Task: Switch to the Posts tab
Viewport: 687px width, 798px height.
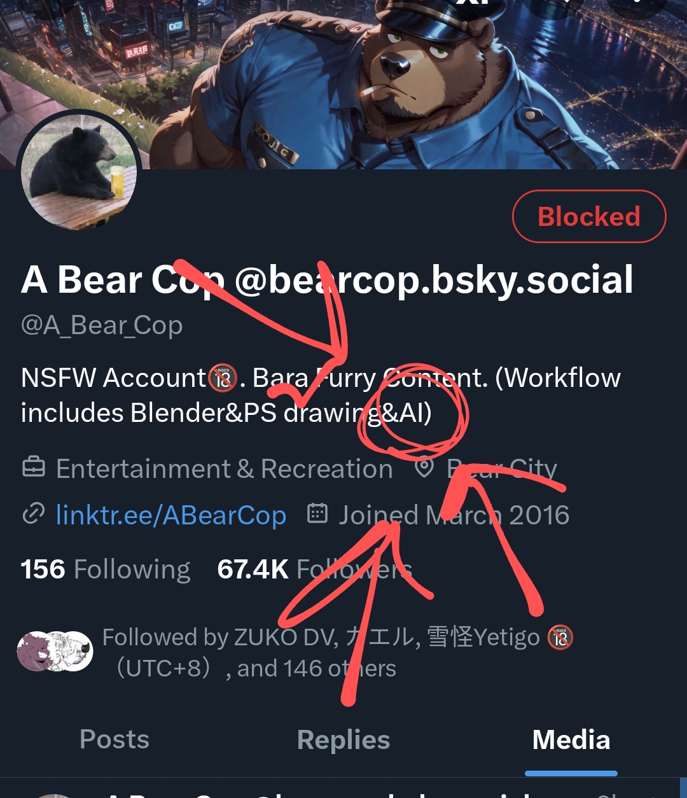Action: pyautogui.click(x=114, y=739)
